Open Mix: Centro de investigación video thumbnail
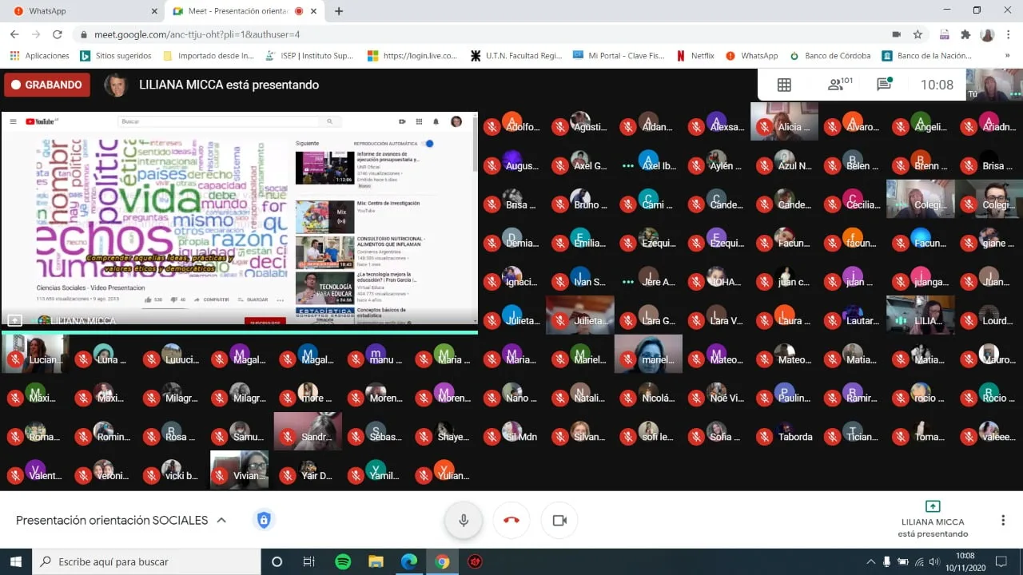This screenshot has width=1023, height=575. coord(324,216)
